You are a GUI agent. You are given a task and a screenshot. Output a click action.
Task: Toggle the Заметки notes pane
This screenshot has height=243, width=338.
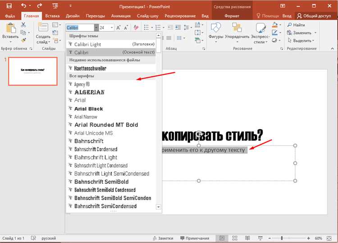click(163, 238)
